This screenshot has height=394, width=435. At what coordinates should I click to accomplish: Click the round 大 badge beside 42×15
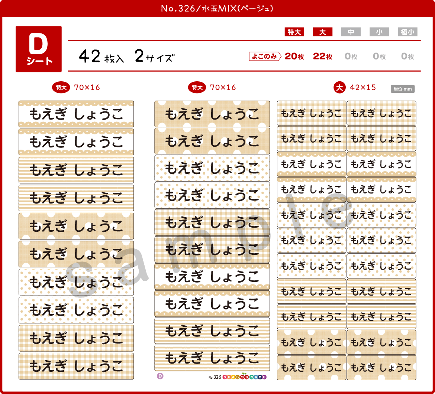click(x=339, y=88)
